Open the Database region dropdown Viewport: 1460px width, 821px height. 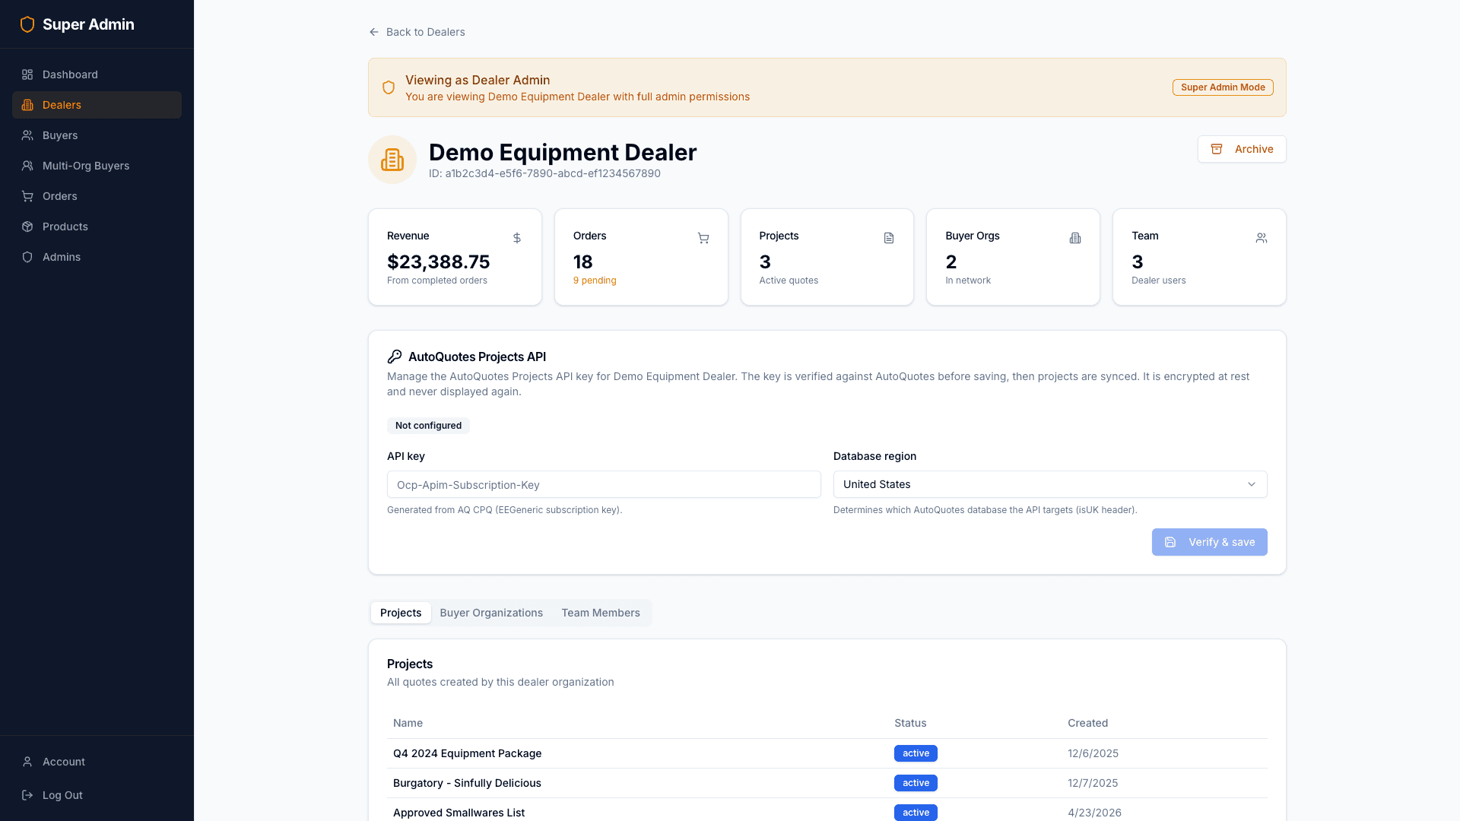[x=1050, y=484]
